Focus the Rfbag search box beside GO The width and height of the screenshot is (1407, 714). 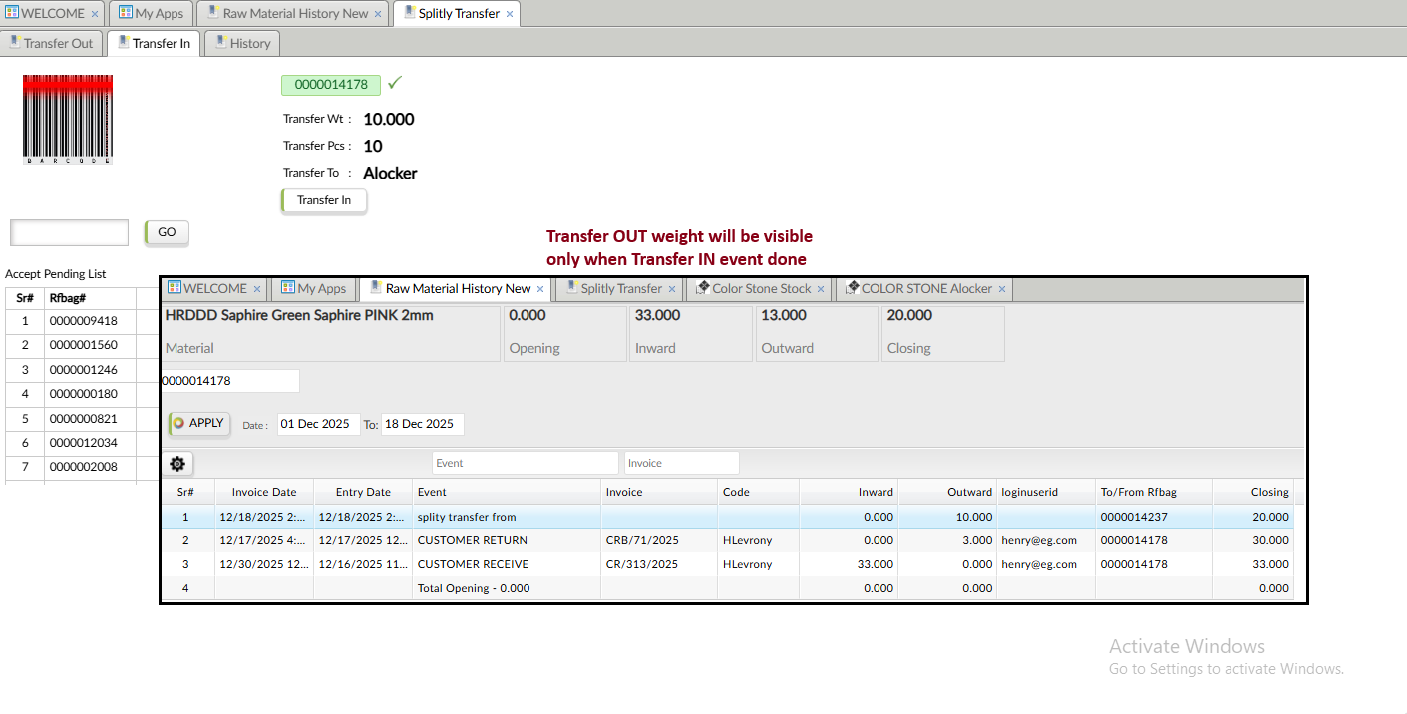click(x=70, y=232)
